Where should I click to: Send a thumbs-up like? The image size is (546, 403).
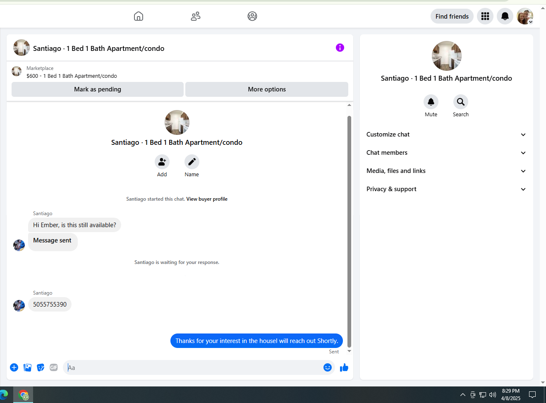(344, 367)
